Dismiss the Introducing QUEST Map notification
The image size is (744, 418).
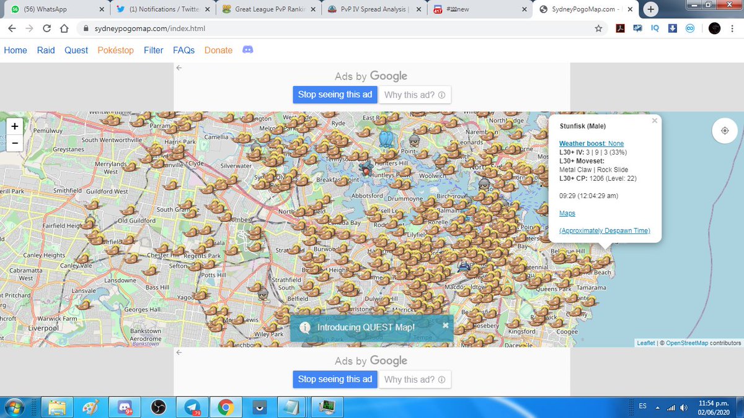coord(445,325)
